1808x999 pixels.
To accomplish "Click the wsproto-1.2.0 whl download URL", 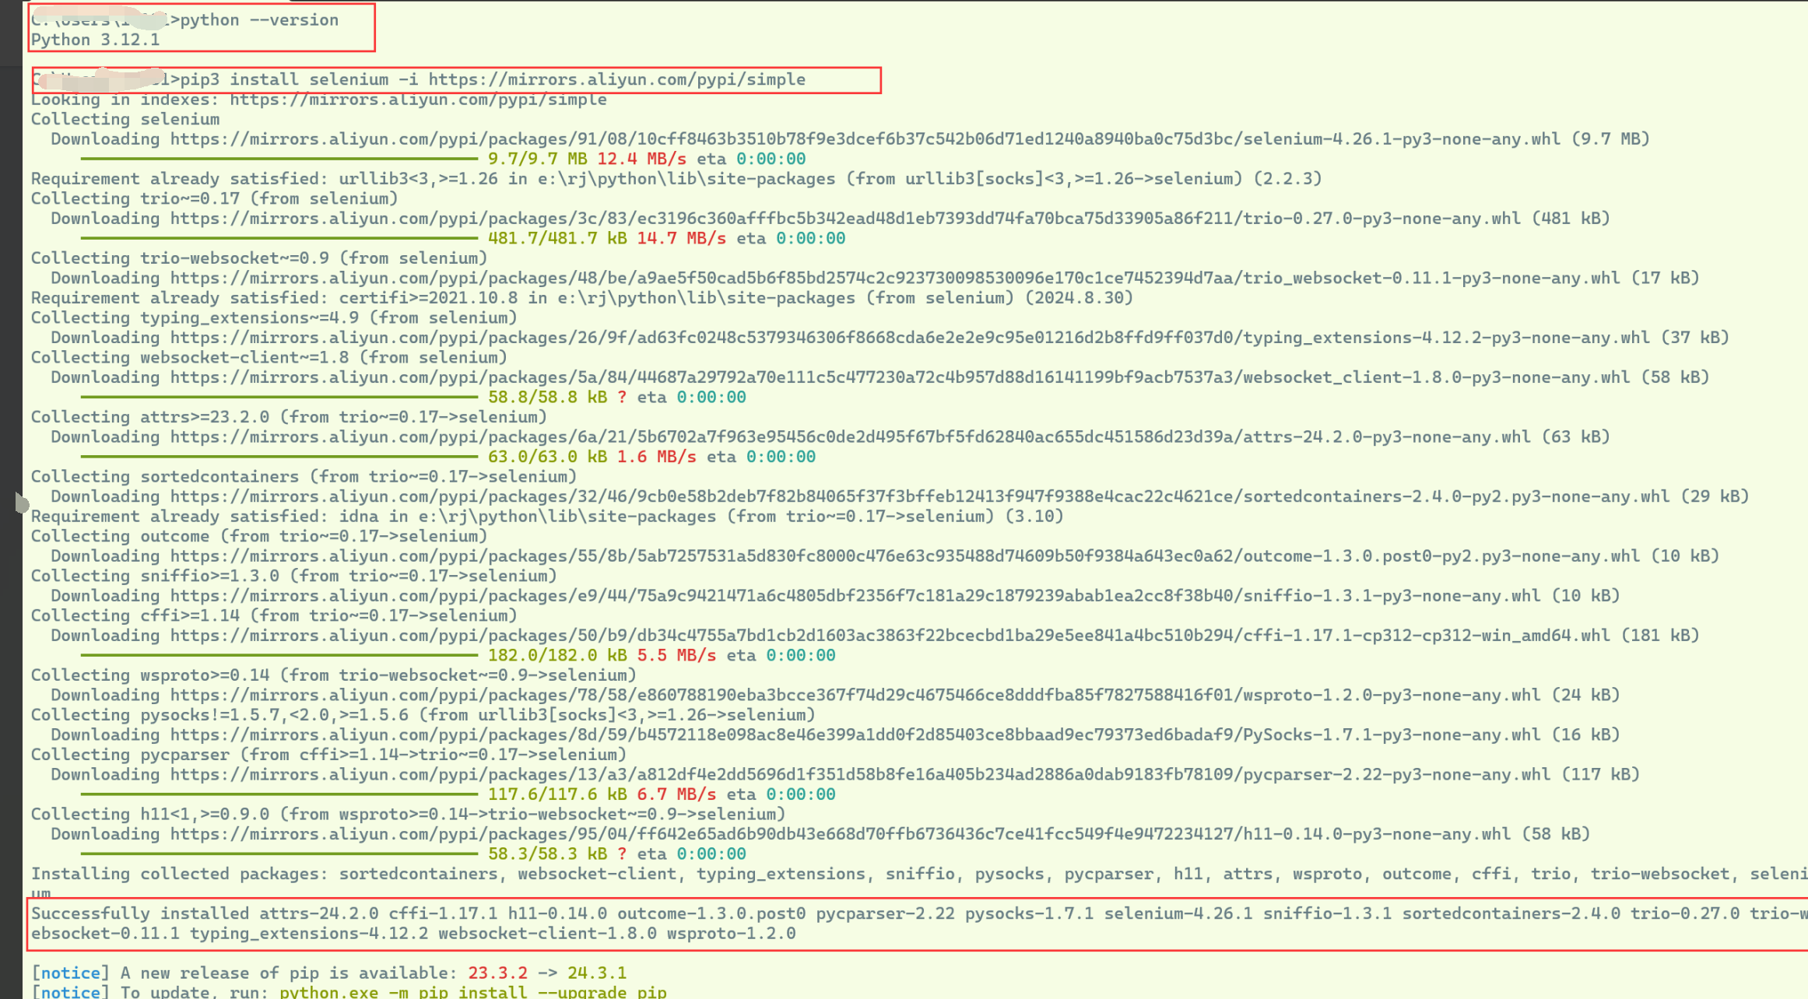I will [855, 695].
